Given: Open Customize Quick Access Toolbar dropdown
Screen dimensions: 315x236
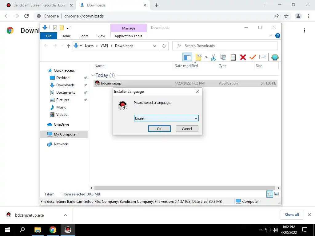Looking at the screenshot, I should (x=67, y=28).
